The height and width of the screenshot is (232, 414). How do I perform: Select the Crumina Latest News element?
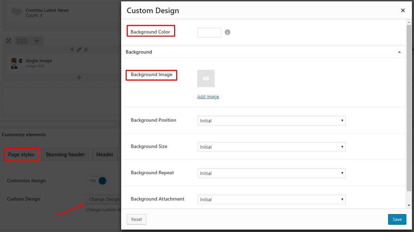pos(63,13)
